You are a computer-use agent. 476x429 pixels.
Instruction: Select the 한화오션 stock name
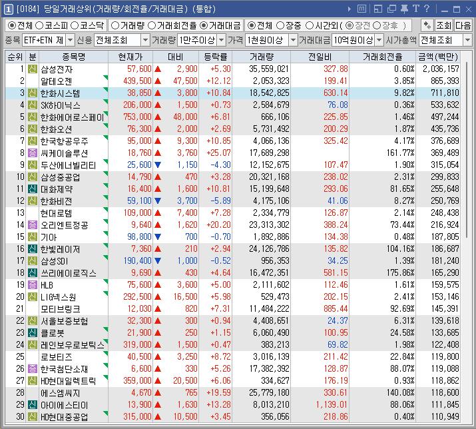[57, 129]
